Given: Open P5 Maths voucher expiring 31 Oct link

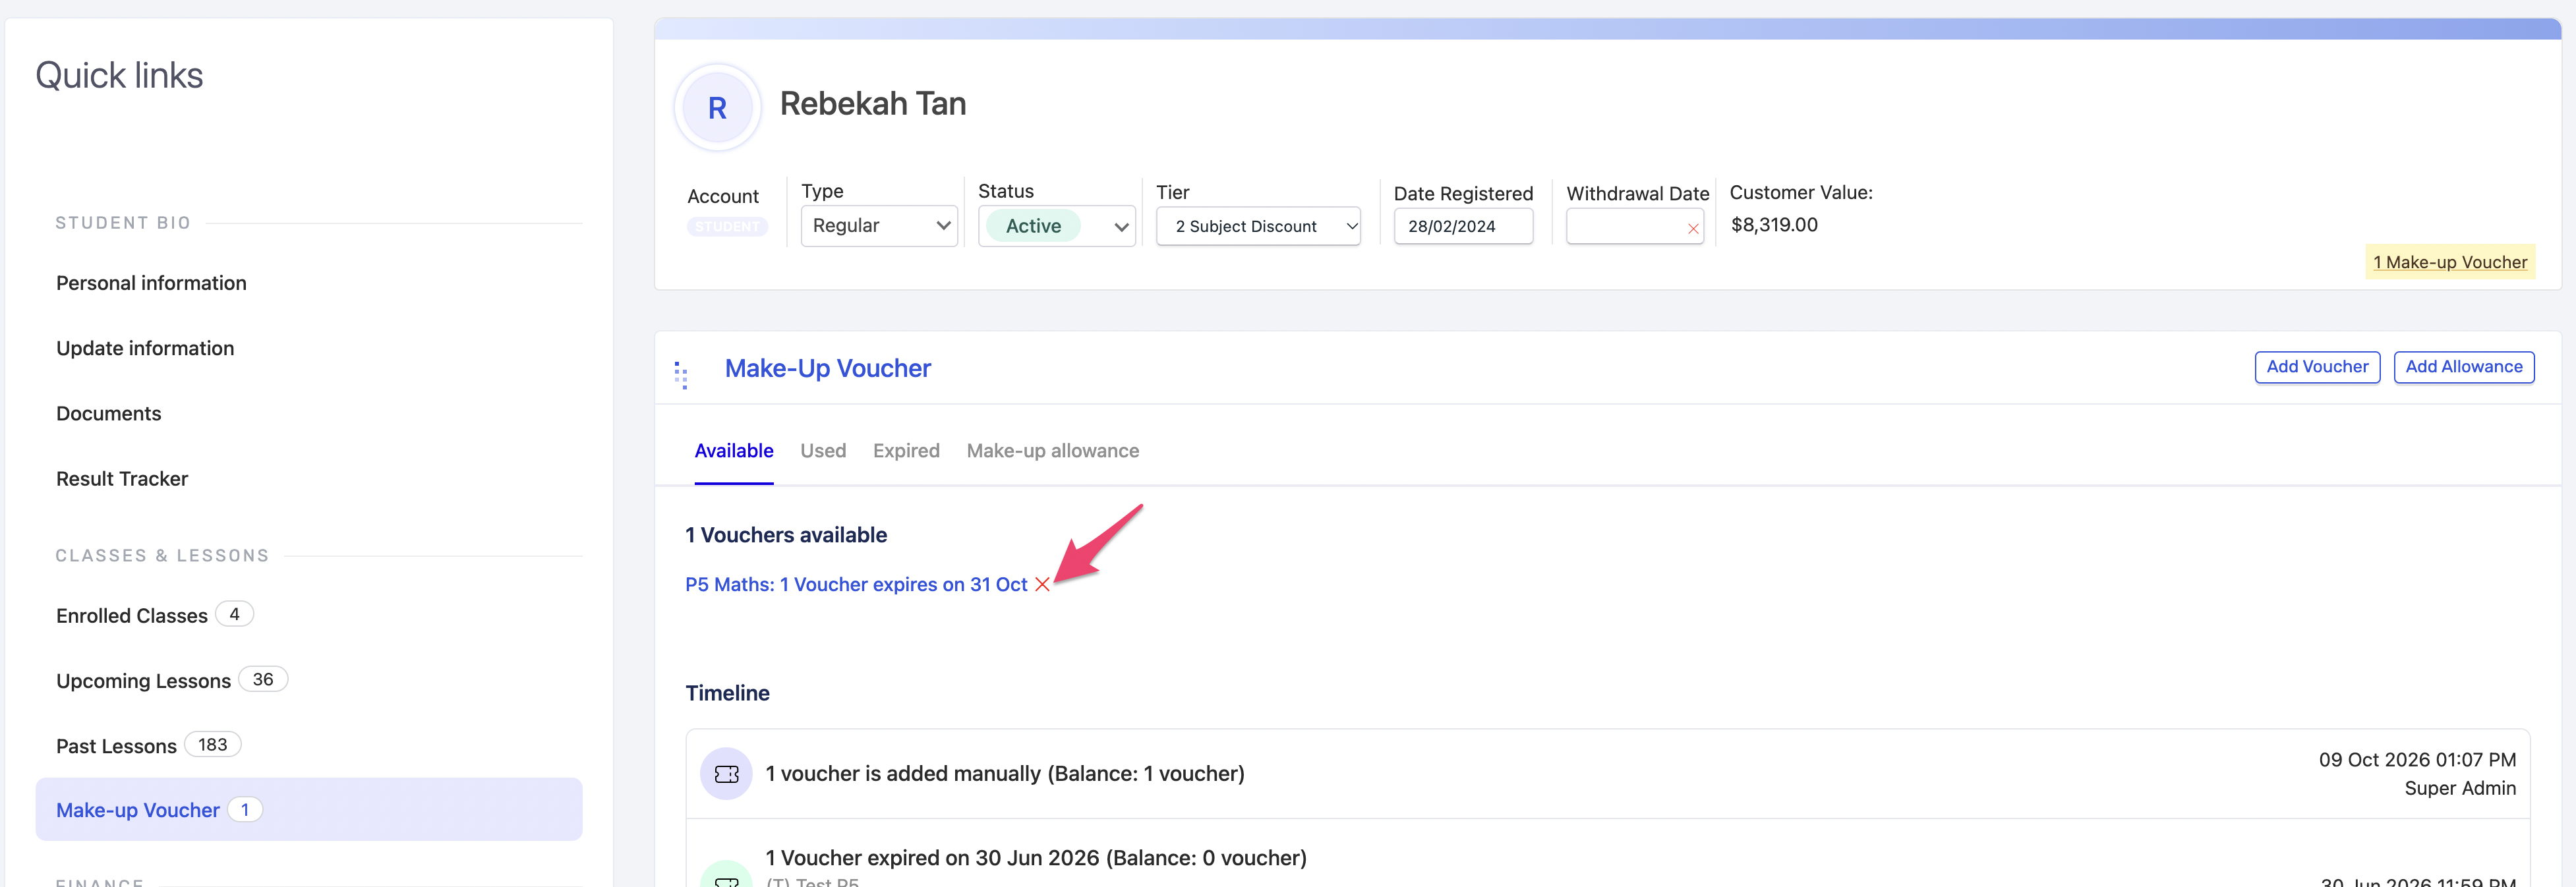Looking at the screenshot, I should tap(856, 585).
